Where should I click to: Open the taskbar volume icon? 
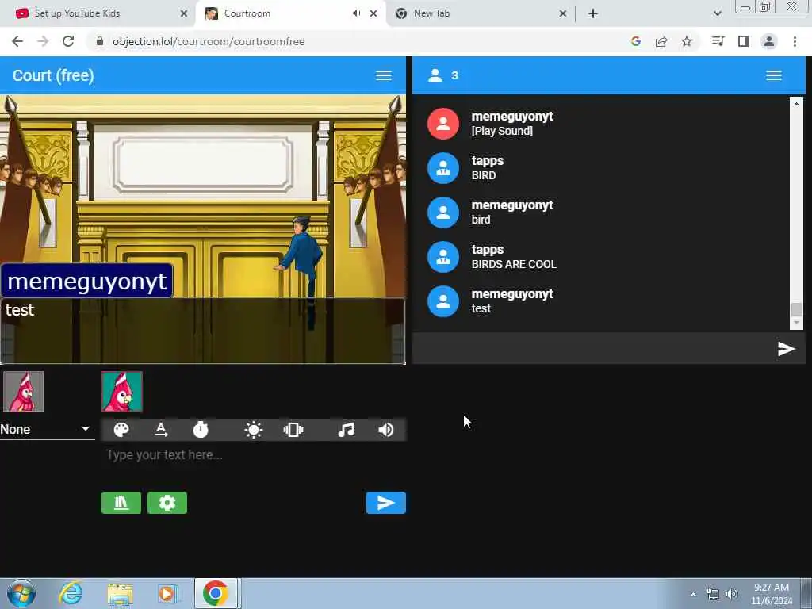tap(732, 594)
